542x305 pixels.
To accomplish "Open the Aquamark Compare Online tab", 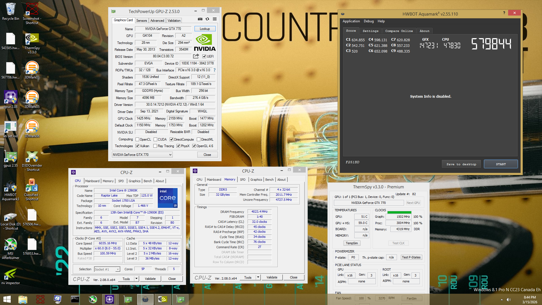I will 399,31.
